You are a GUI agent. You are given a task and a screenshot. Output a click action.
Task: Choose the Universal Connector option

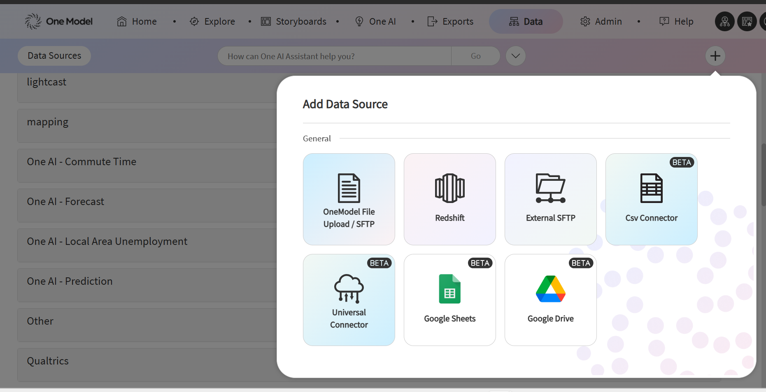click(349, 300)
